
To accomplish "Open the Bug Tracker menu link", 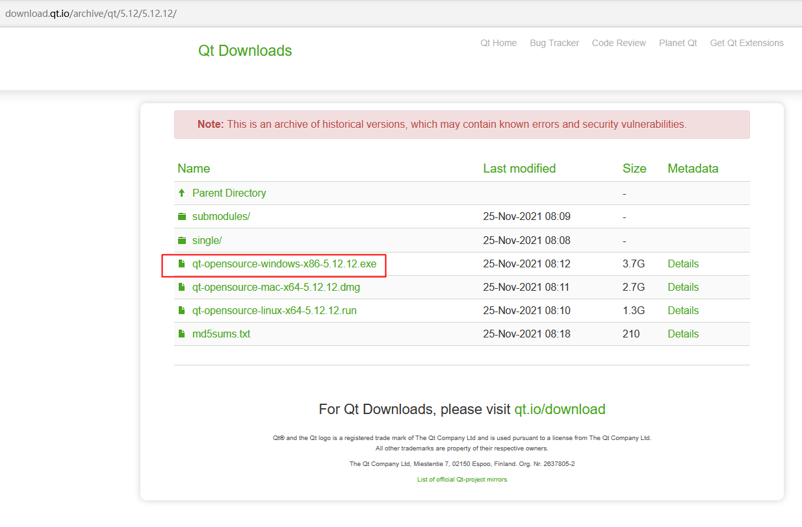I will (x=554, y=43).
